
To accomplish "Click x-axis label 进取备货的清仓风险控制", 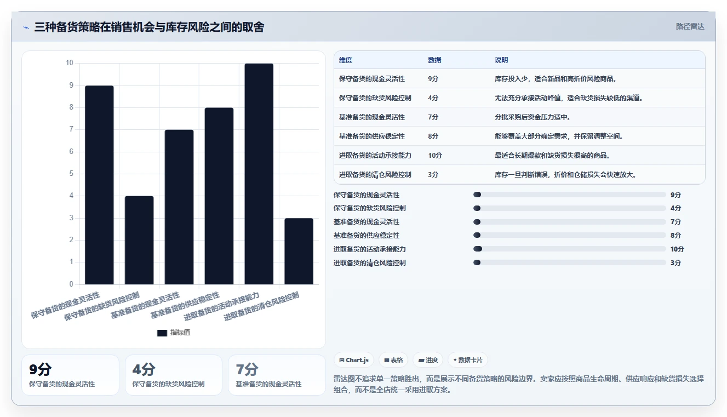I will coord(262,306).
